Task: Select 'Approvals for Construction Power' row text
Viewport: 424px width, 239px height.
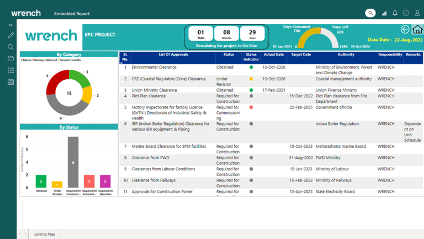Action: [162, 191]
